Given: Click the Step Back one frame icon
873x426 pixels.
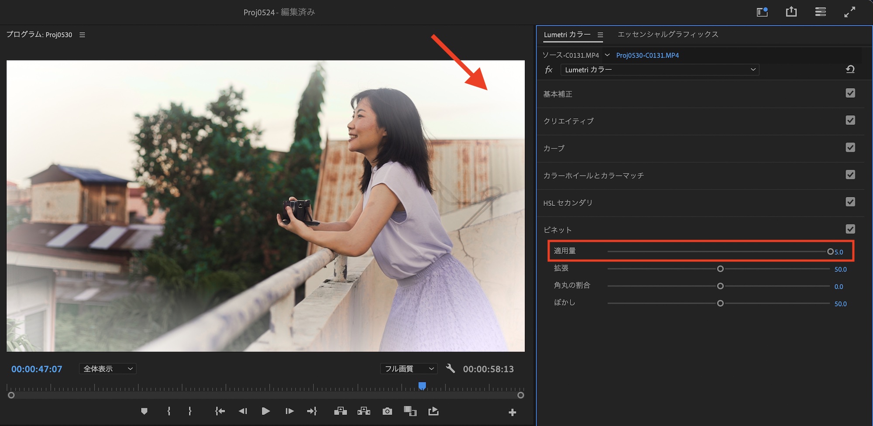Looking at the screenshot, I should point(243,411).
